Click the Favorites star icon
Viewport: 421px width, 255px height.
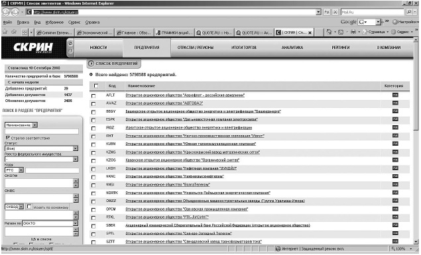click(5, 32)
